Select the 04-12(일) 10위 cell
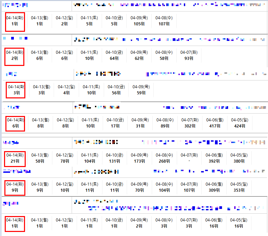This screenshot has width=268, height=236. pos(65,187)
